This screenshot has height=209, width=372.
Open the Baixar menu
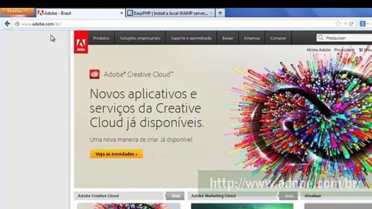click(228, 38)
